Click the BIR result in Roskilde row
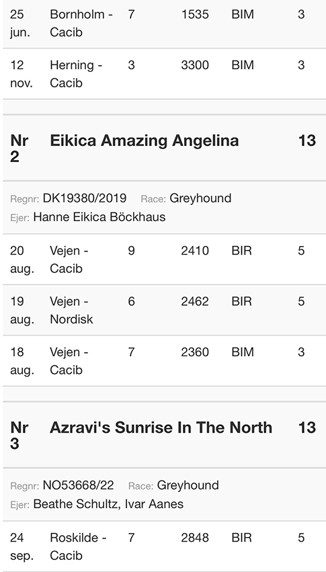The height and width of the screenshot is (572, 326). click(x=241, y=538)
